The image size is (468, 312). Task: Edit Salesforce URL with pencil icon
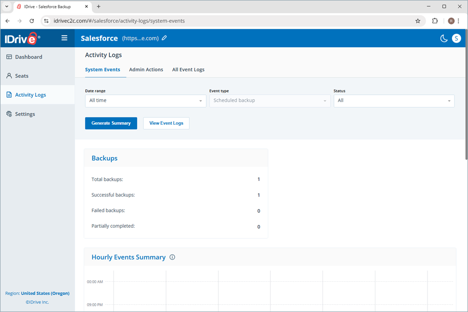[164, 38]
